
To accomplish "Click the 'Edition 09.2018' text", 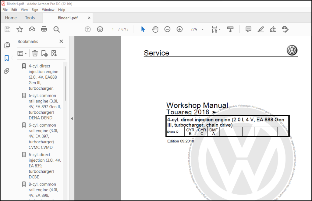I will click(x=180, y=141).
